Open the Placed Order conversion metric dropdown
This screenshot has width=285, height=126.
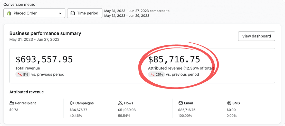point(34,13)
